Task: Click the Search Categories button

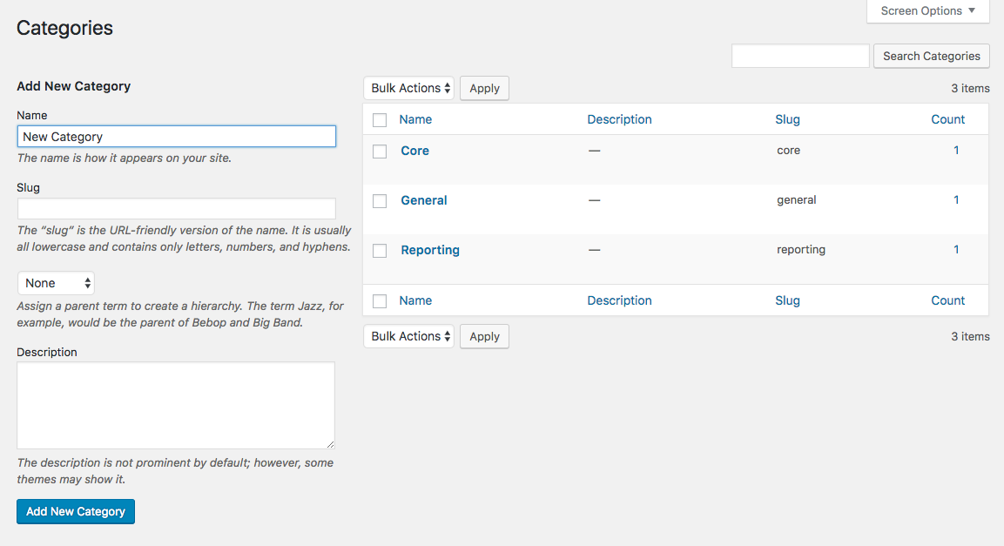Action: click(x=931, y=56)
